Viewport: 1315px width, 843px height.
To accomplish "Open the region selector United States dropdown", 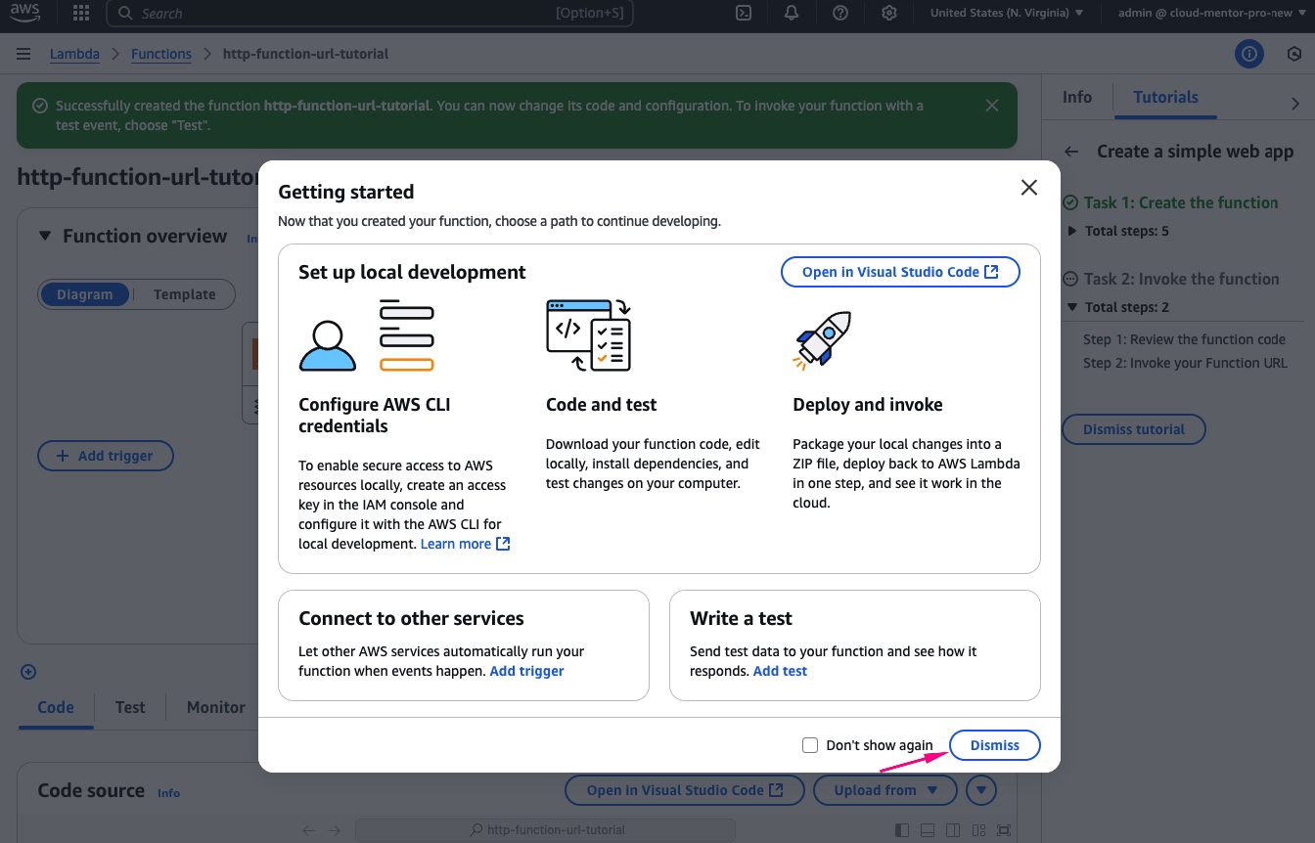I will point(1006,14).
